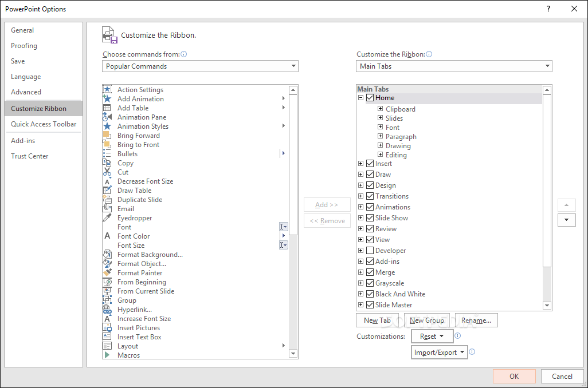588x388 pixels.
Task: Select the Draw Table icon
Action: 107,190
